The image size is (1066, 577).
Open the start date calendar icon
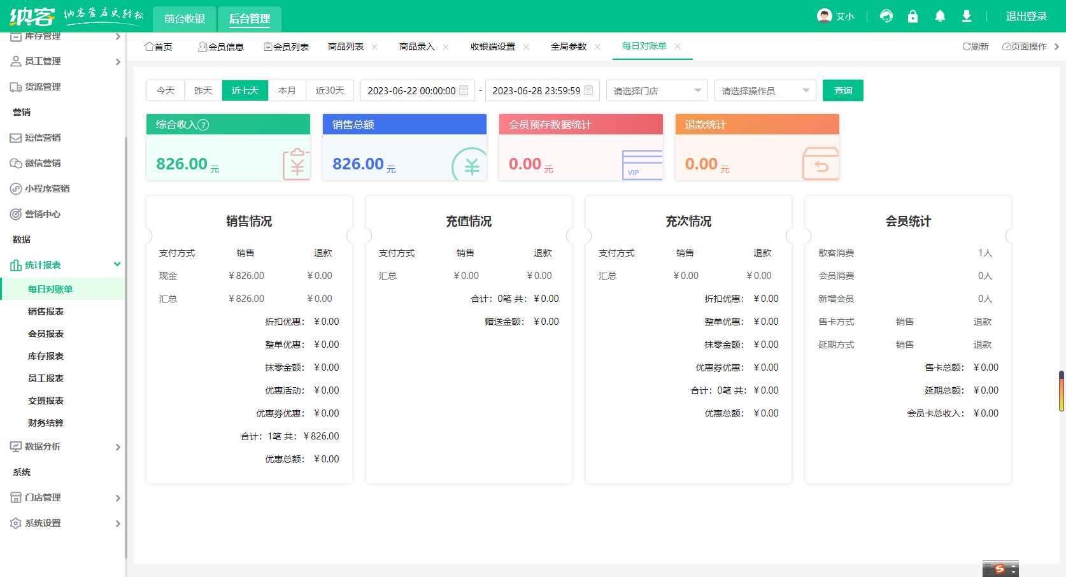(464, 90)
